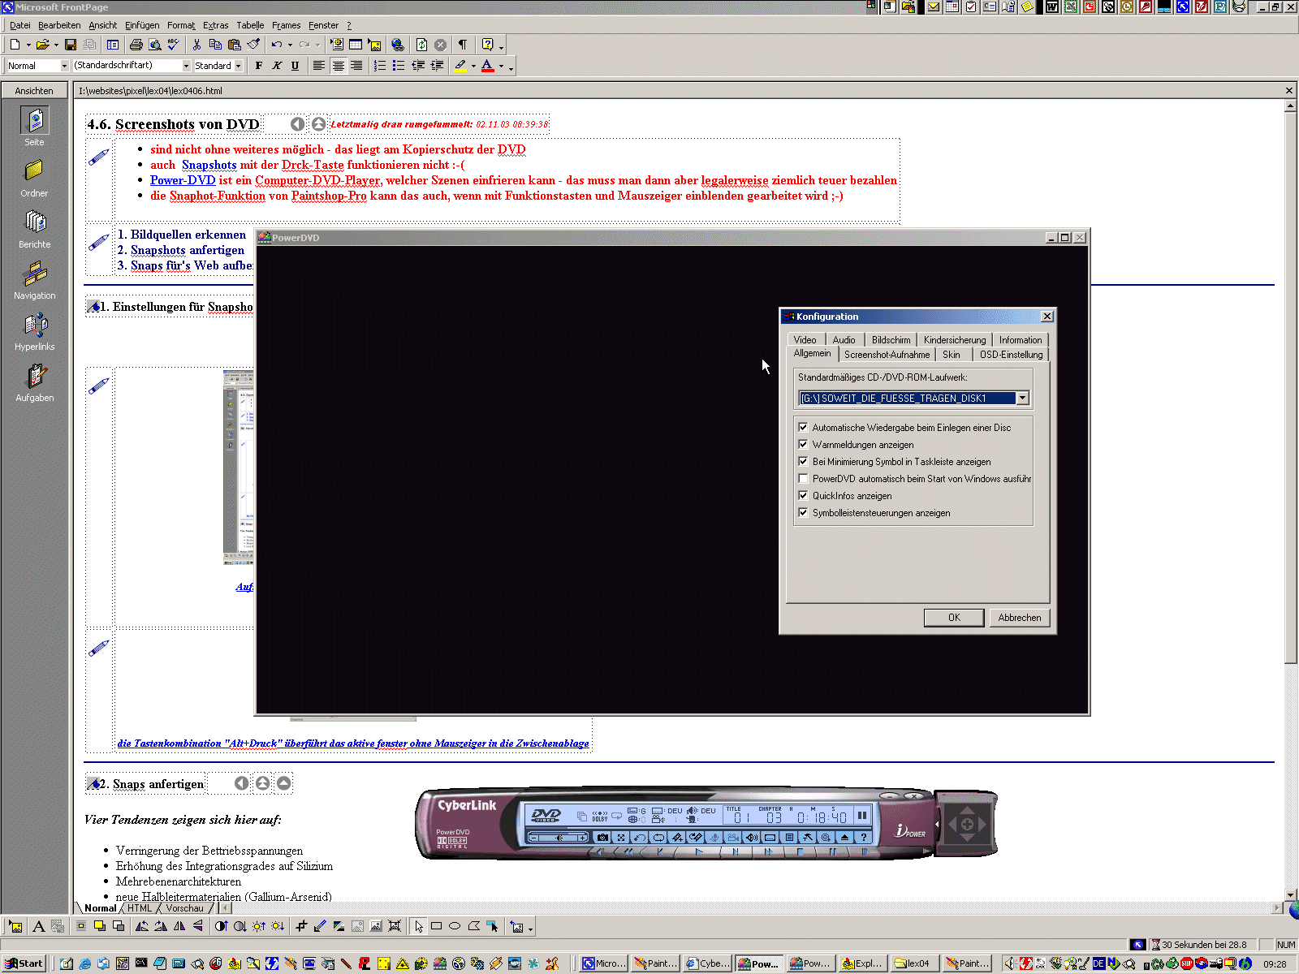Toggle Bold F formatting button

(x=259, y=66)
